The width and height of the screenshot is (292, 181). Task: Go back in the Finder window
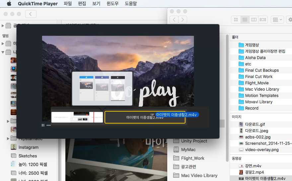point(174,20)
